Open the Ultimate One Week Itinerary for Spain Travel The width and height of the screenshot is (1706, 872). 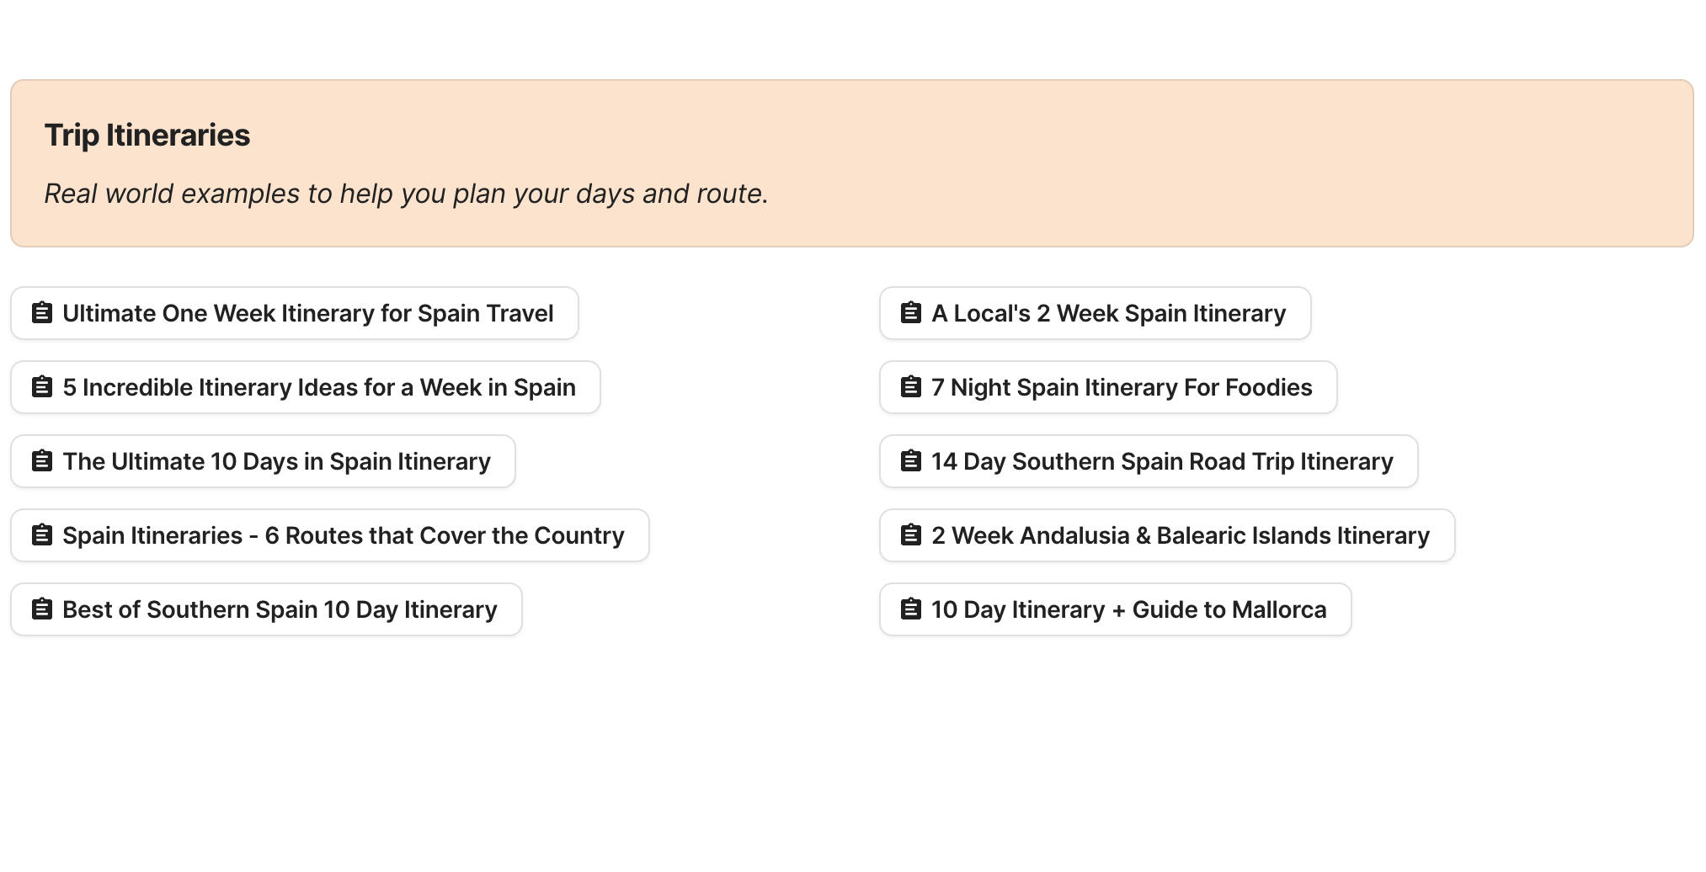[x=293, y=312]
